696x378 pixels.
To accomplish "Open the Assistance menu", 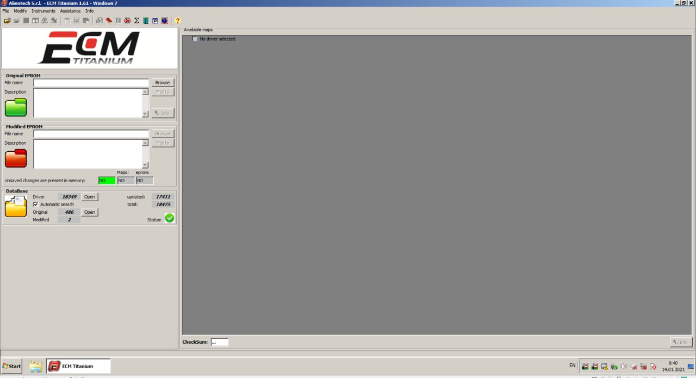I will click(70, 11).
